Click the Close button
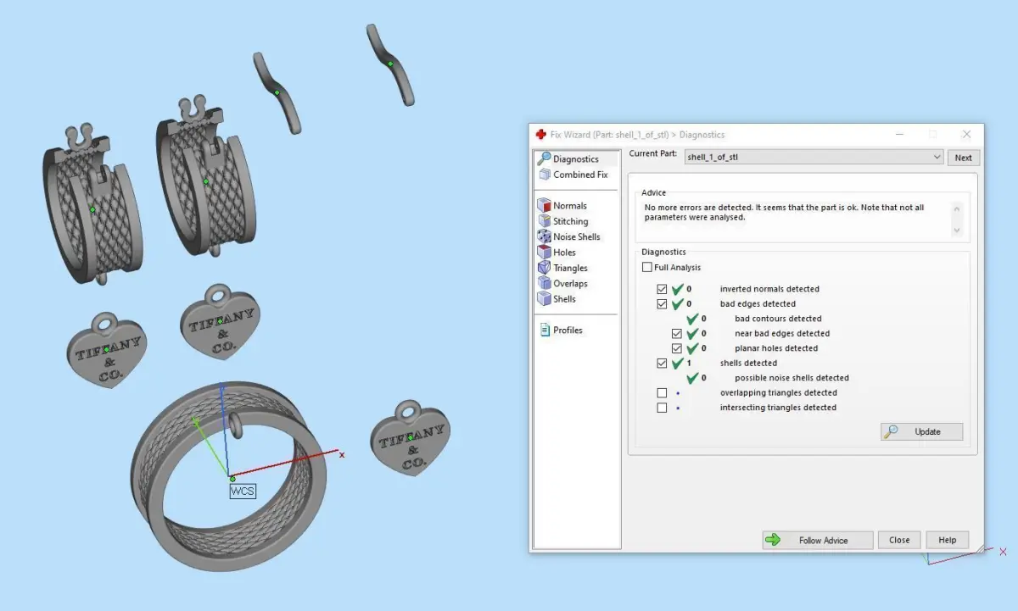The image size is (1018, 611). coord(899,540)
